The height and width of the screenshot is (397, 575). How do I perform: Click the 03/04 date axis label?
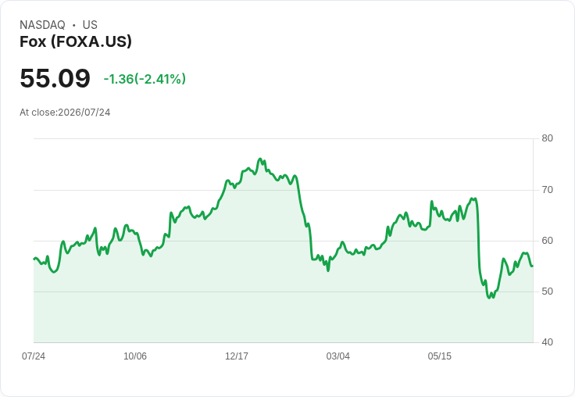pyautogui.click(x=338, y=356)
